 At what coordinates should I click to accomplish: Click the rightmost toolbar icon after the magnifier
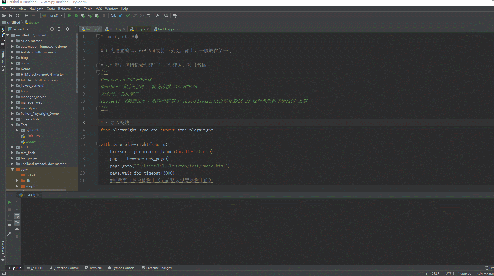point(175,15)
